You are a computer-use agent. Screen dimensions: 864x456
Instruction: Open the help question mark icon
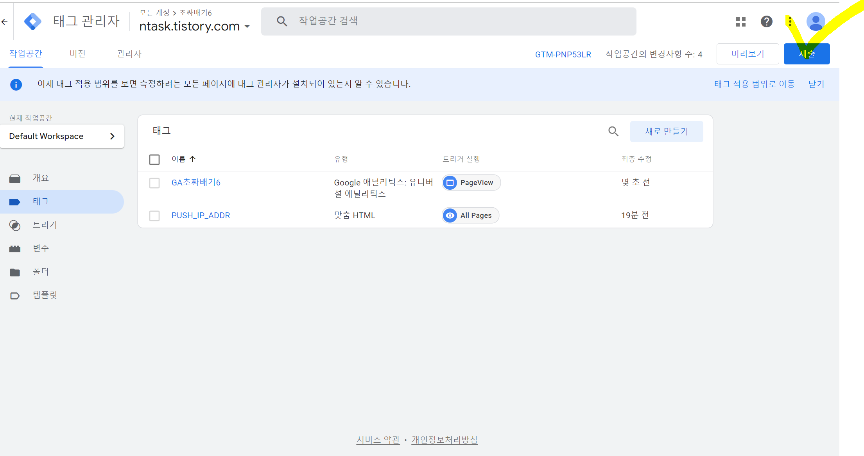(766, 22)
